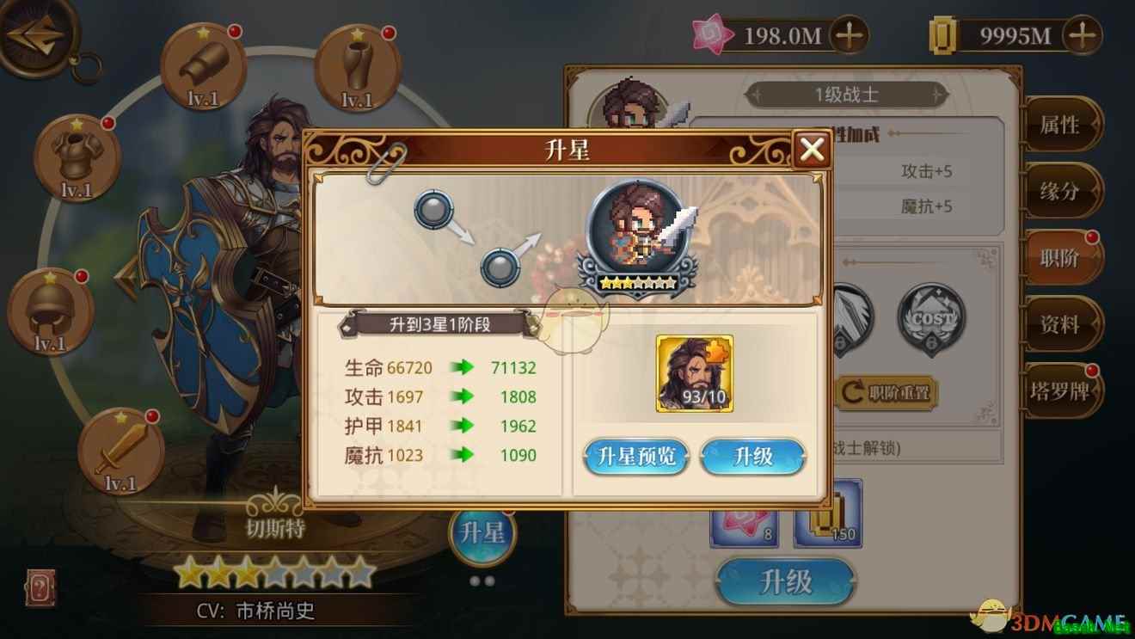The image size is (1135, 639).
Task: Click the 升级 button in star-up dialog
Action: (x=753, y=457)
